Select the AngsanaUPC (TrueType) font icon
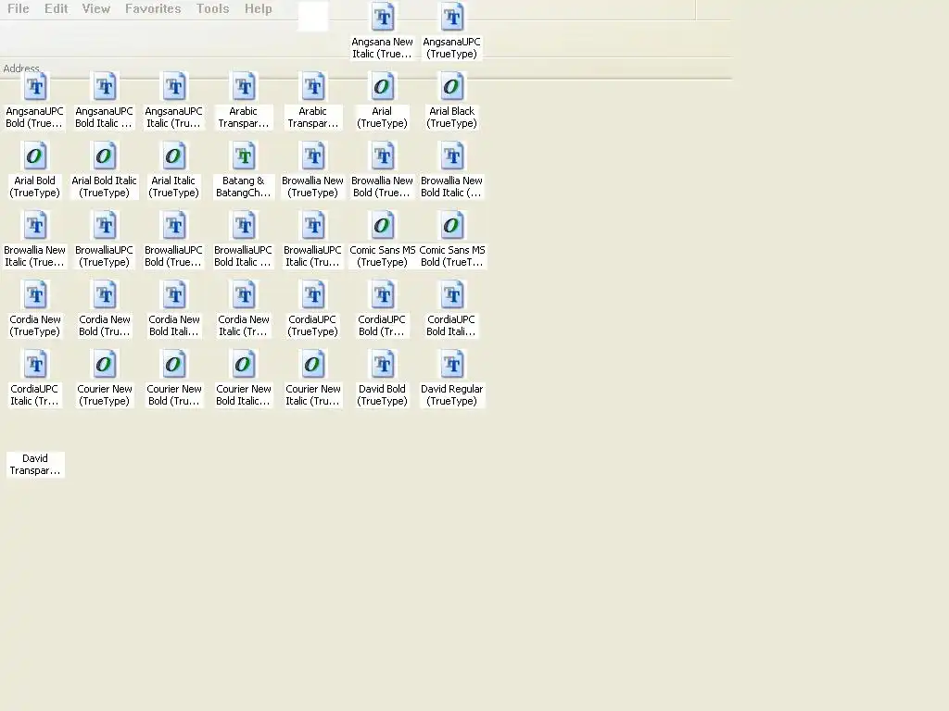The height and width of the screenshot is (711, 949). 452,17
